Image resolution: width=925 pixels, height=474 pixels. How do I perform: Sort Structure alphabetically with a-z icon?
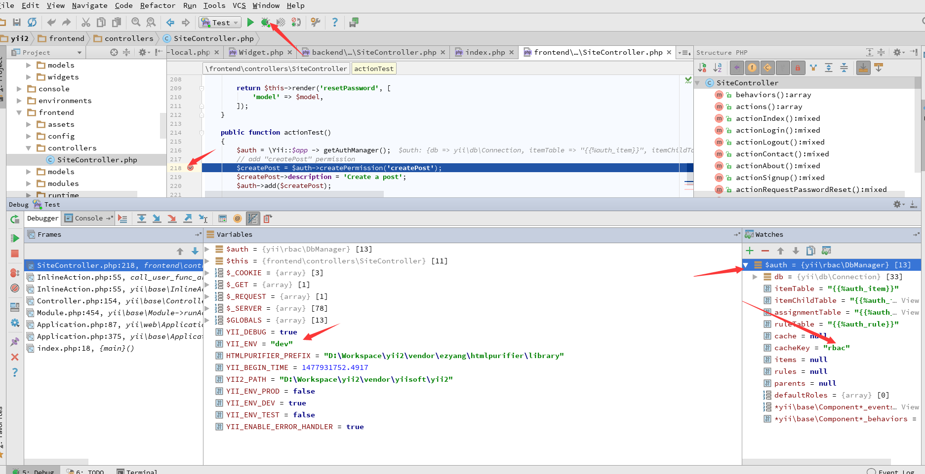(718, 68)
